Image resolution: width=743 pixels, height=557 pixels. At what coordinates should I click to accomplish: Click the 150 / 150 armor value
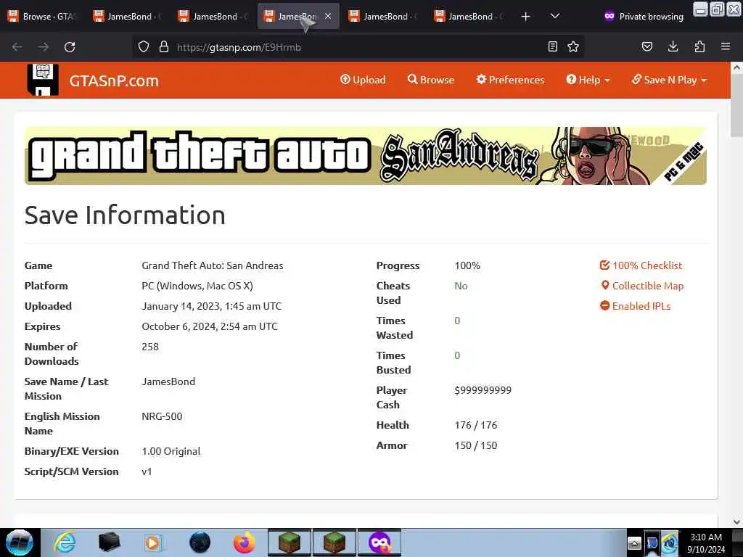coord(476,446)
